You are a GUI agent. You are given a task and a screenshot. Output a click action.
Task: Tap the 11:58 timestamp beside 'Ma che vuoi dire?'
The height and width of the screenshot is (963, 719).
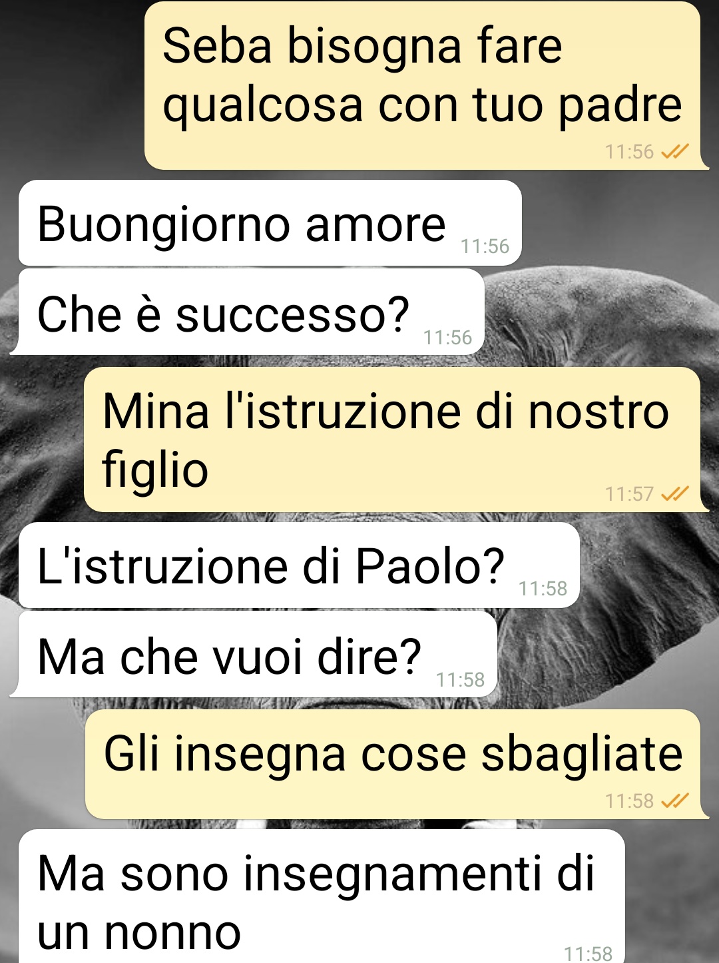coord(460,680)
